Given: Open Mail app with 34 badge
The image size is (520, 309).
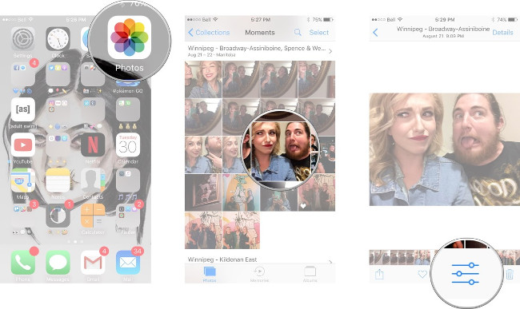Looking at the screenshot, I should coord(128,263).
